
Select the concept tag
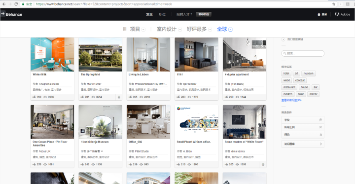click(300, 80)
